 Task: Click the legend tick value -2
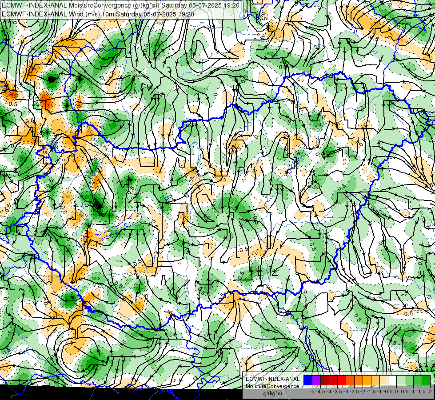tap(363, 392)
